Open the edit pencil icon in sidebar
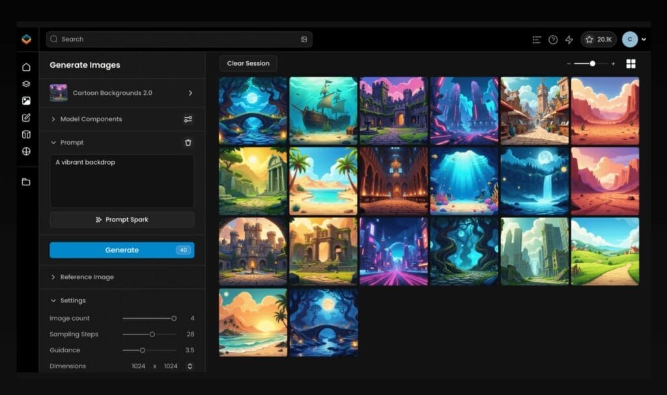This screenshot has width=667, height=395. pyautogui.click(x=26, y=118)
